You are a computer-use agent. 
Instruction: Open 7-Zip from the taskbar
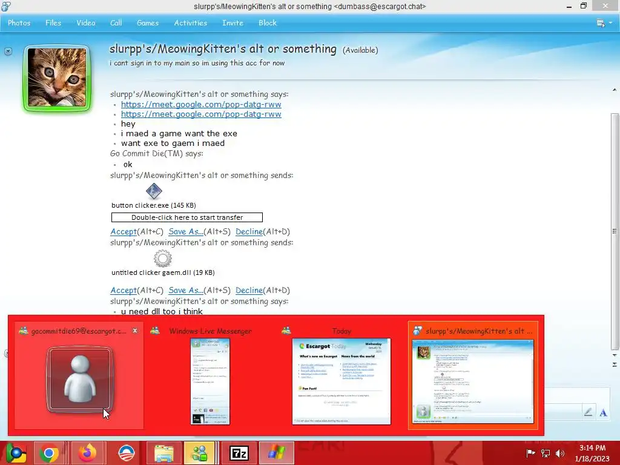239,453
